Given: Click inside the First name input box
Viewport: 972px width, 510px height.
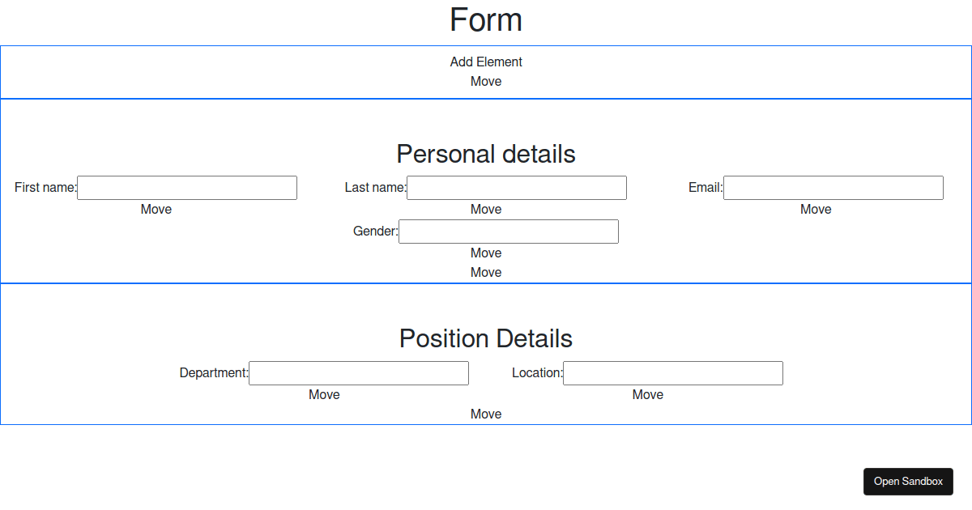Looking at the screenshot, I should tap(187, 187).
